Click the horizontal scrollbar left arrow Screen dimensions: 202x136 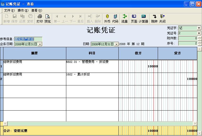(x=5, y=123)
